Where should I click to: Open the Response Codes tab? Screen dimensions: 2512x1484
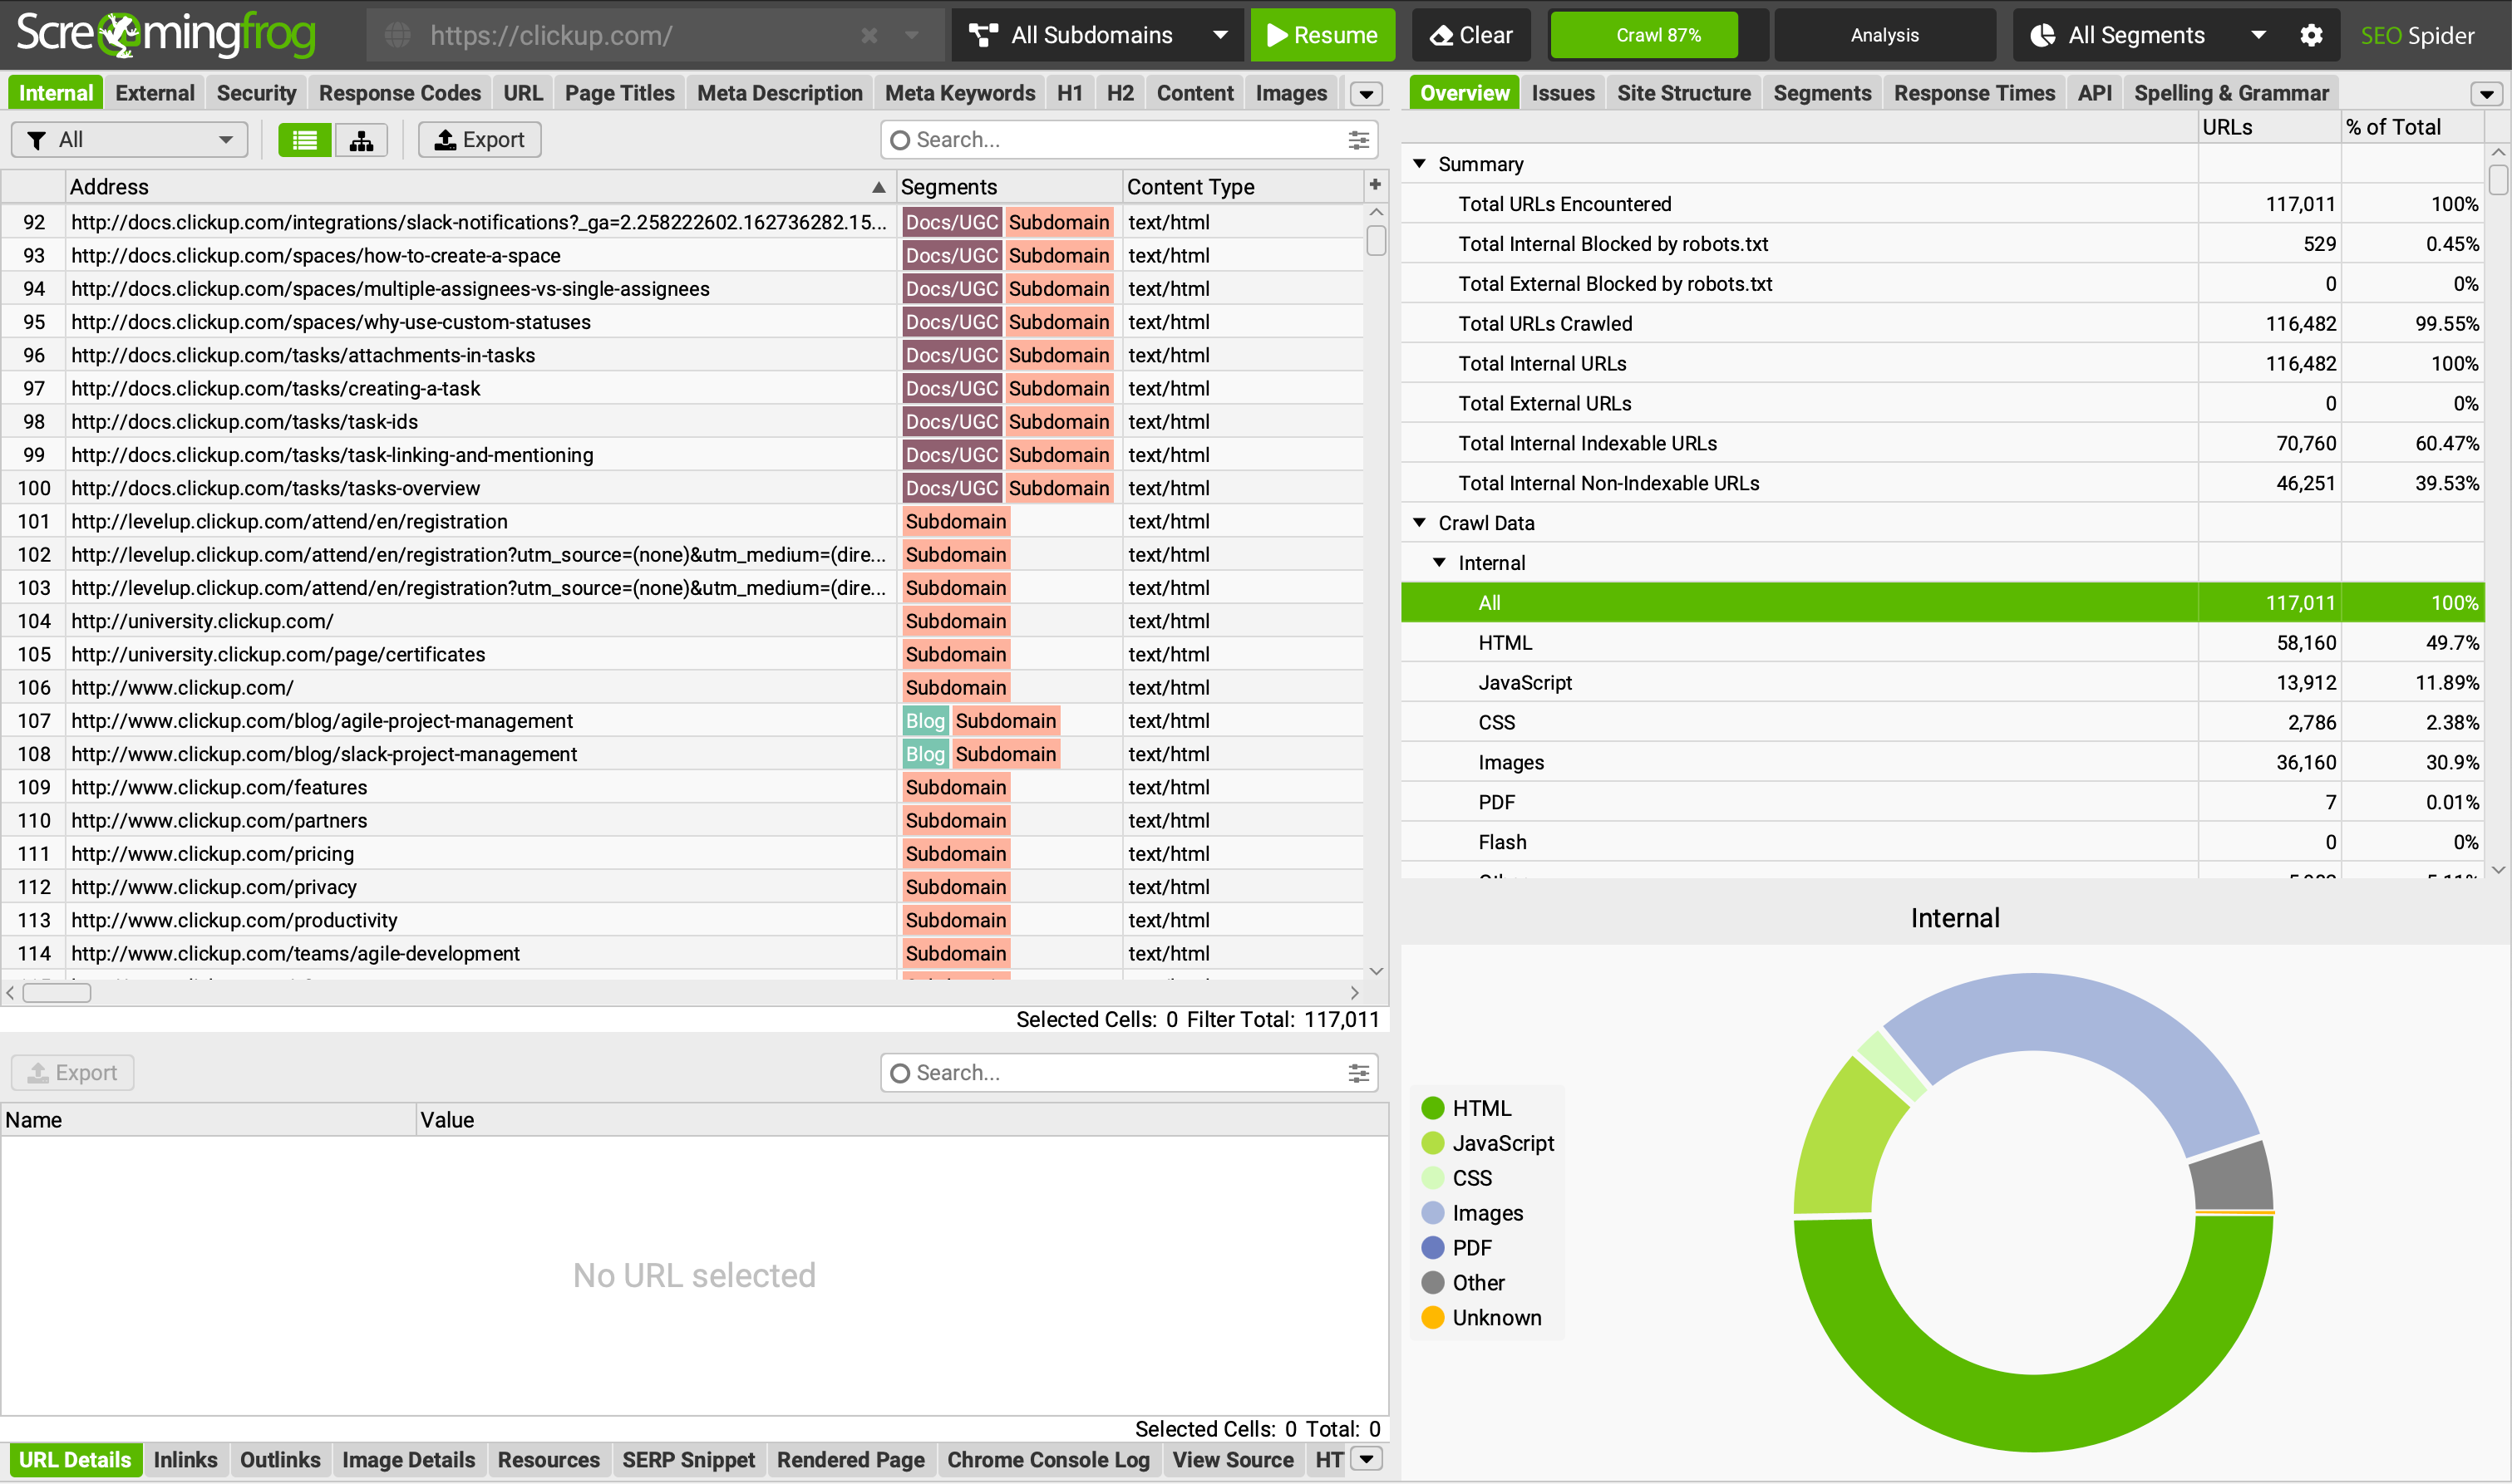pos(399,93)
